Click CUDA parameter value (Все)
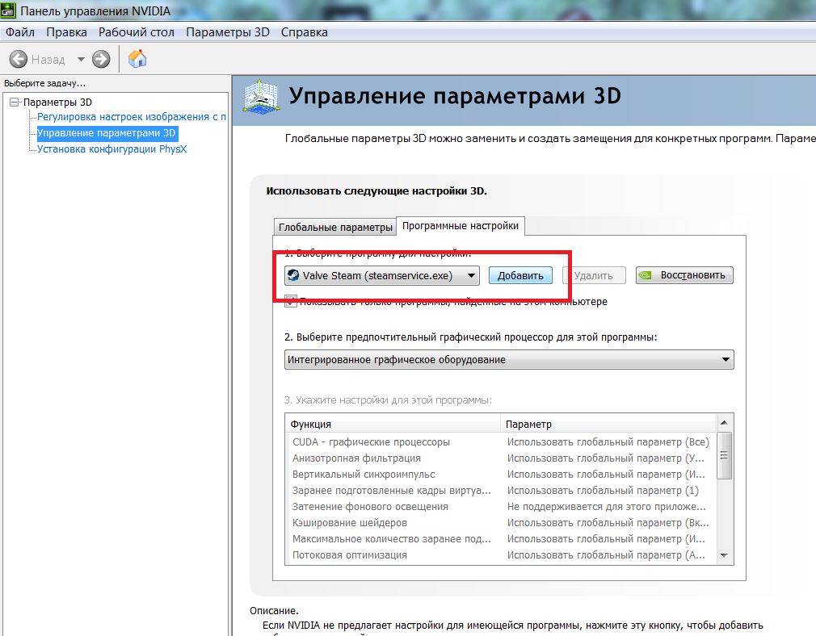Image resolution: width=816 pixels, height=636 pixels. click(x=608, y=442)
